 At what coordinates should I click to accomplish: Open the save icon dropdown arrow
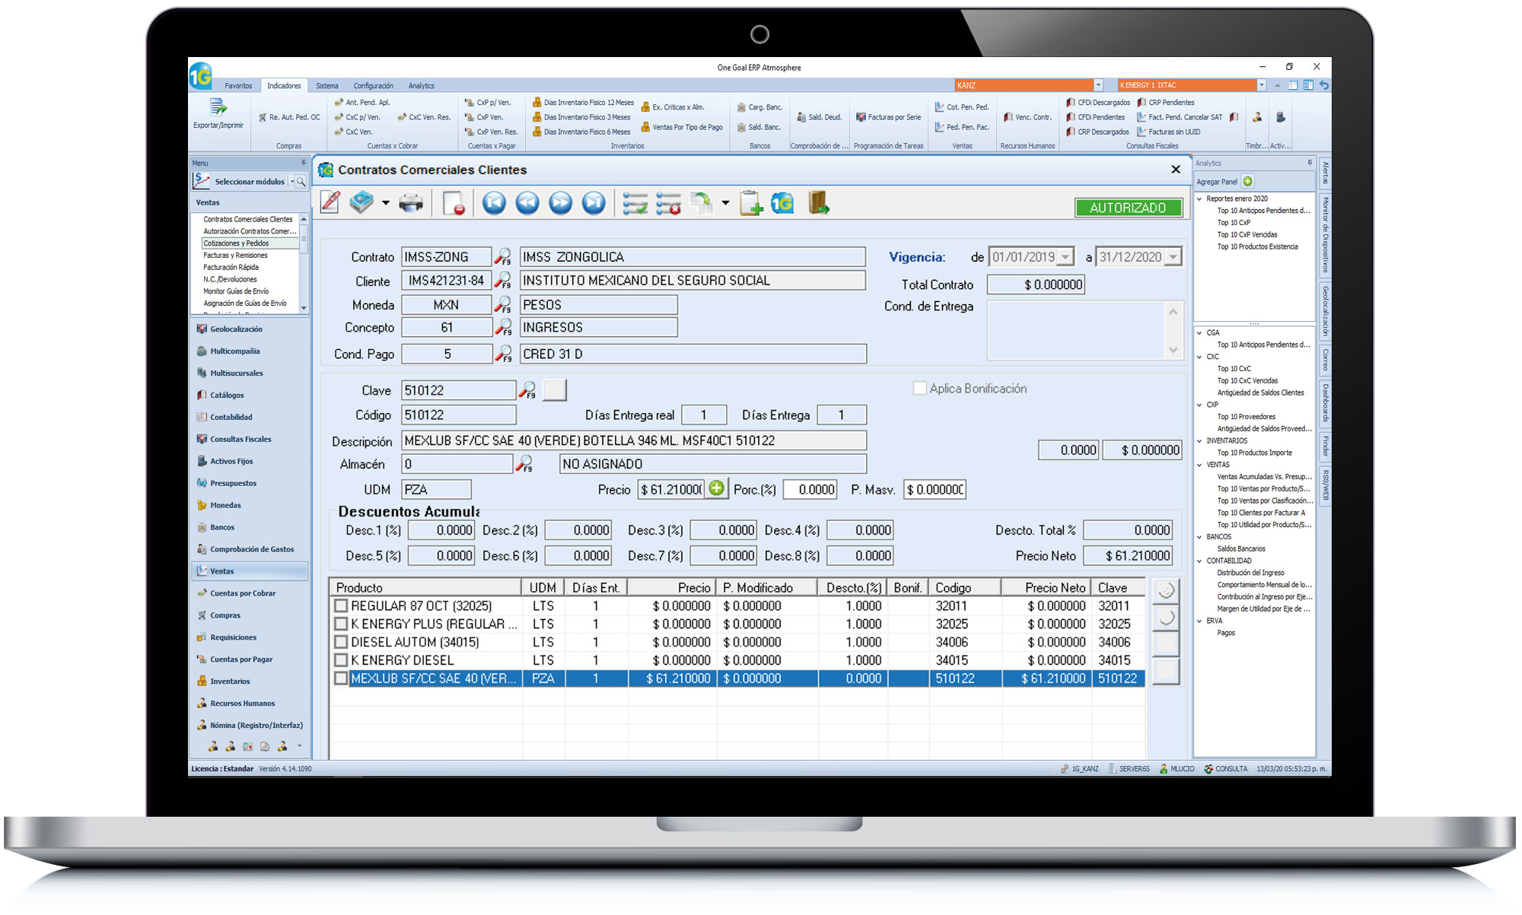(386, 203)
